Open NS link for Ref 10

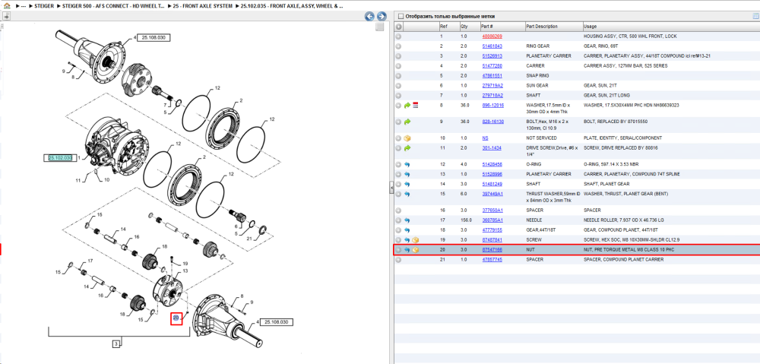(x=485, y=138)
